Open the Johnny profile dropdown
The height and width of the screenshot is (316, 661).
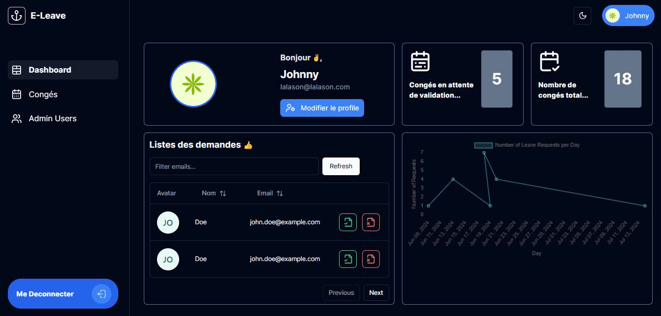pos(628,15)
